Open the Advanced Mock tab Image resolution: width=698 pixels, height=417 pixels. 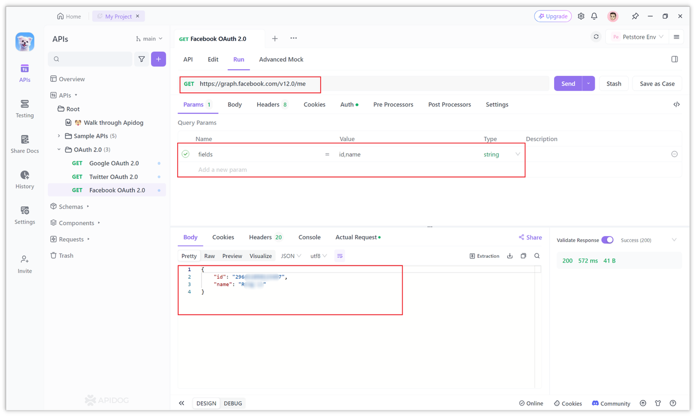coord(281,59)
